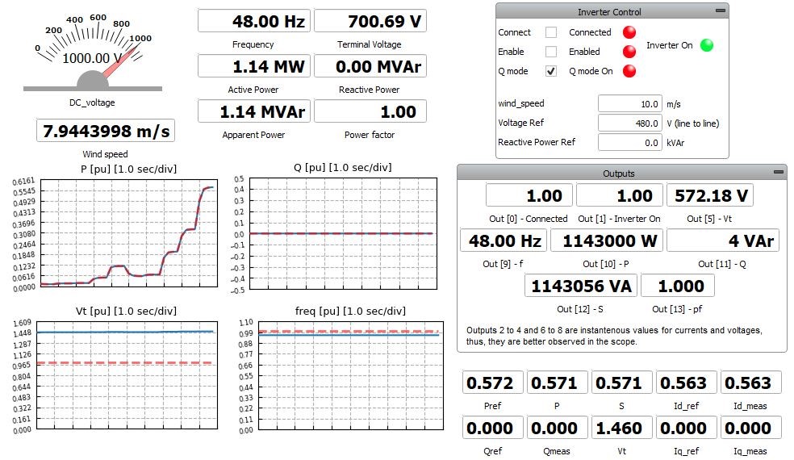Image resolution: width=794 pixels, height=460 pixels.
Task: Tick the Connect checkbox
Action: click(551, 32)
